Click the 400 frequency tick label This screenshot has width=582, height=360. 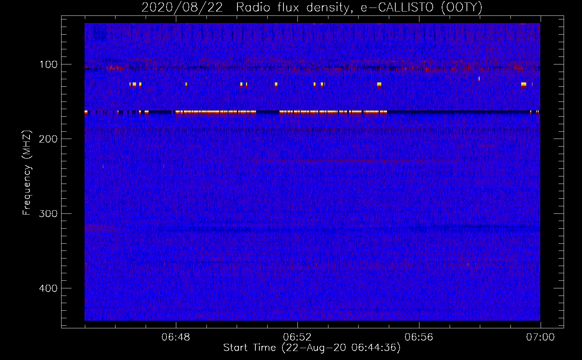pos(48,288)
